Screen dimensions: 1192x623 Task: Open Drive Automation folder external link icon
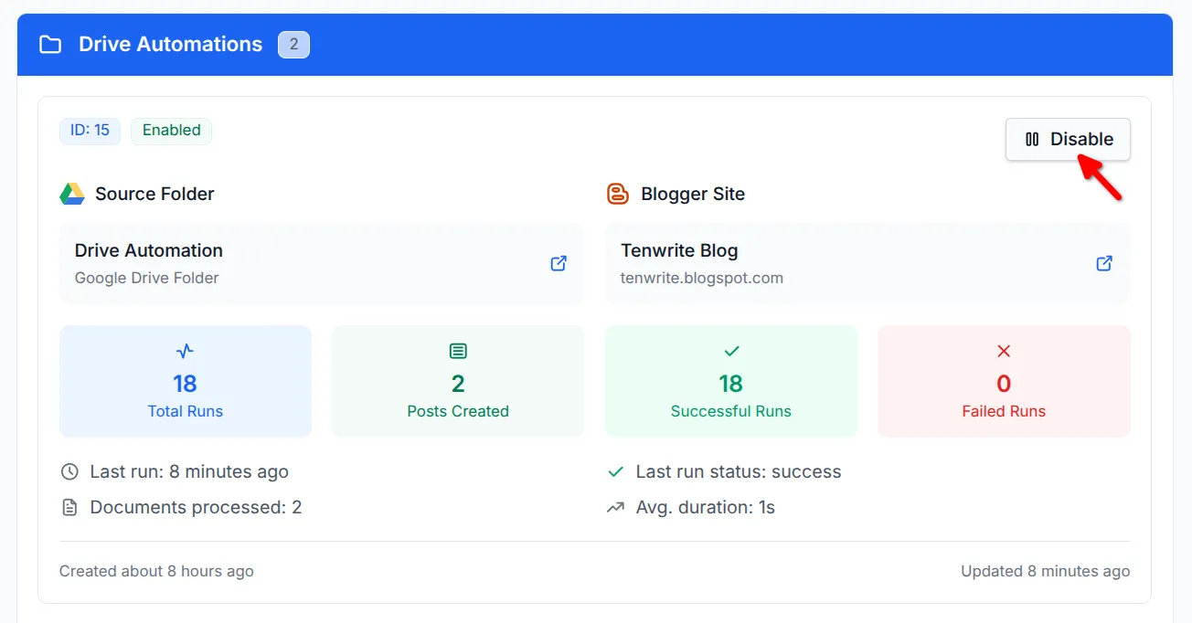pyautogui.click(x=559, y=263)
